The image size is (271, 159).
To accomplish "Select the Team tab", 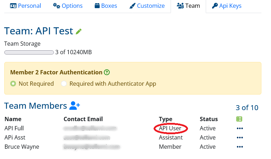I will (188, 6).
